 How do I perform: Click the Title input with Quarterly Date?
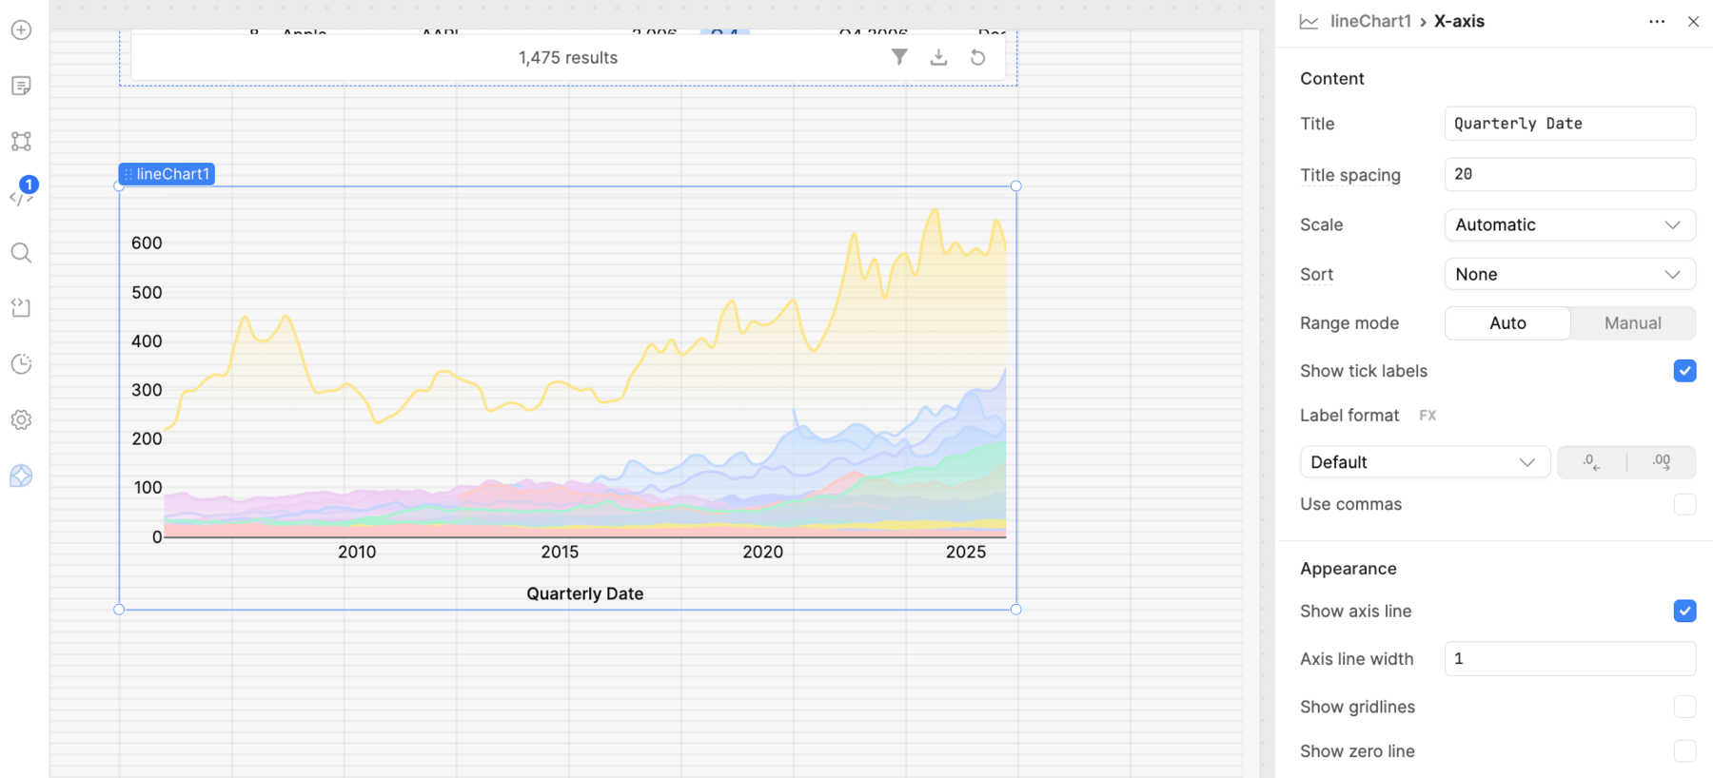[x=1570, y=124]
